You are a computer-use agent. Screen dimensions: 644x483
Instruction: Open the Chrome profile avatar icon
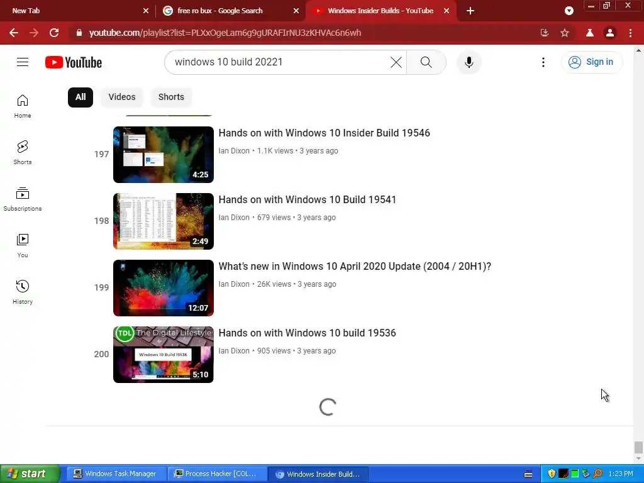610,33
